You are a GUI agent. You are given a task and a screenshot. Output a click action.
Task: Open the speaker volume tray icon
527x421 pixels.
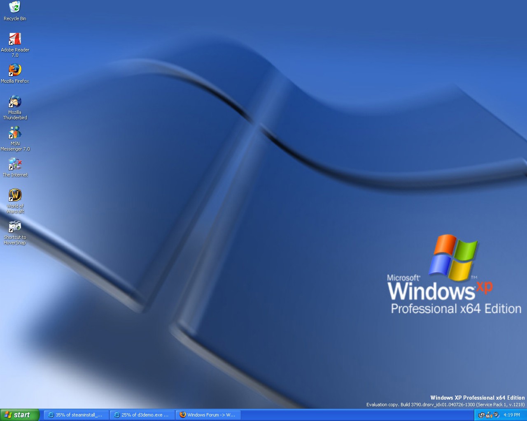(496, 415)
